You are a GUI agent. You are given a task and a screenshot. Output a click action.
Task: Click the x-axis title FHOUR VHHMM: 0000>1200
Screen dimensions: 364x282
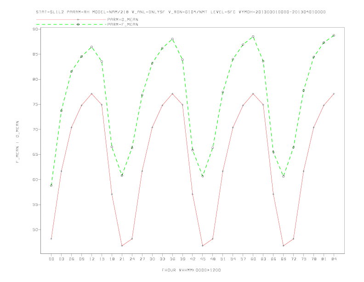pyautogui.click(x=191, y=270)
